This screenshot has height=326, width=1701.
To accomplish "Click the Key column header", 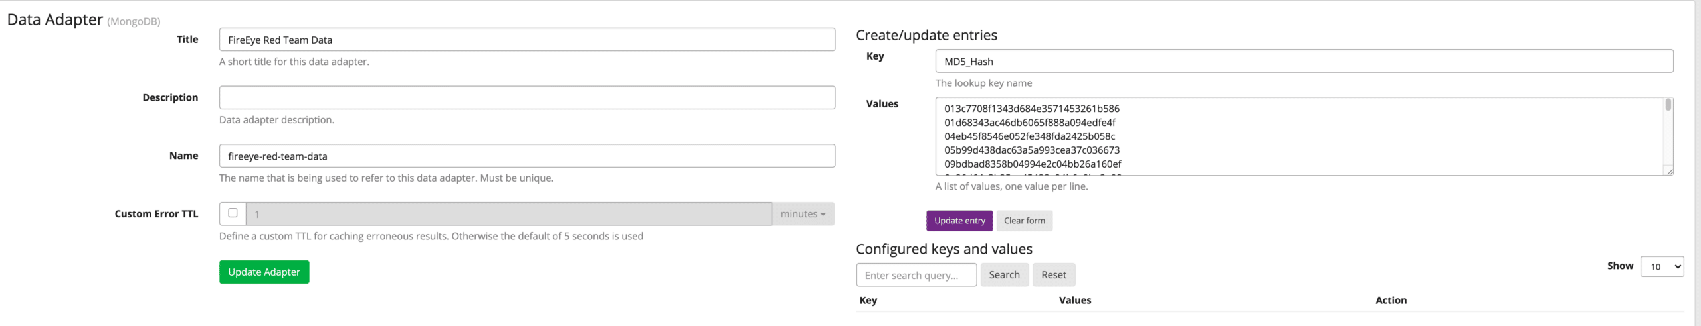I will click(x=868, y=301).
